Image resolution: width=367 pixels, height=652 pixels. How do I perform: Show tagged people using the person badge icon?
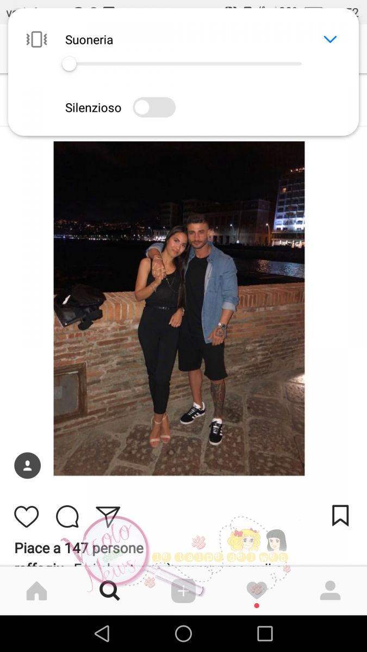(27, 466)
